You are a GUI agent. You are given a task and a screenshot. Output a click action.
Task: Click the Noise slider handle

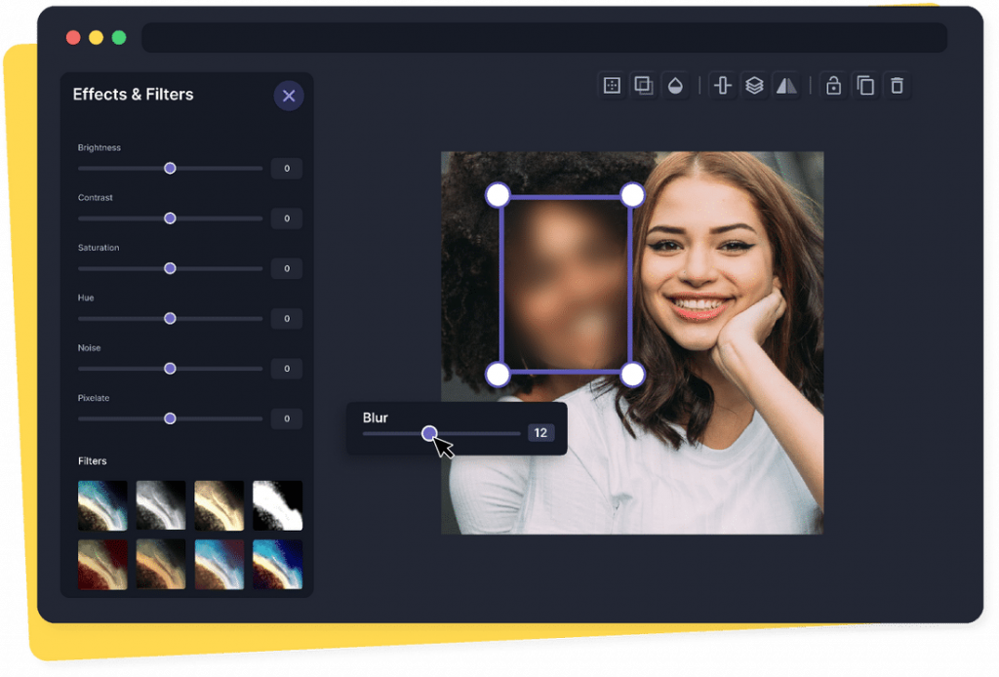(170, 368)
